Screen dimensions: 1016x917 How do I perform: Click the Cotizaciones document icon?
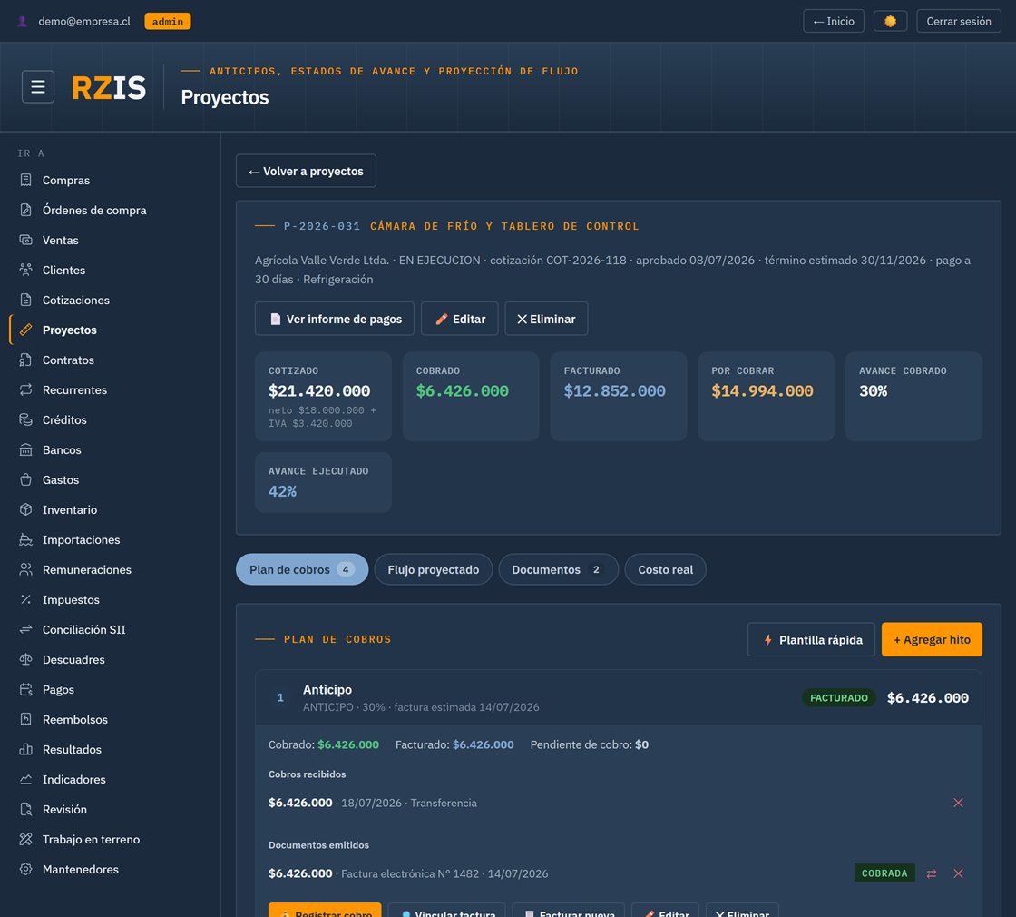coord(26,300)
